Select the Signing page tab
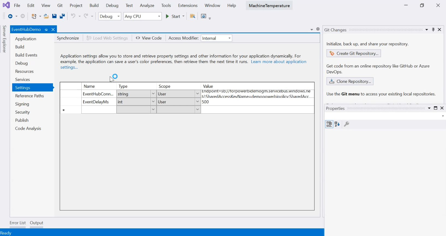This screenshot has height=236, width=446. point(33,104)
